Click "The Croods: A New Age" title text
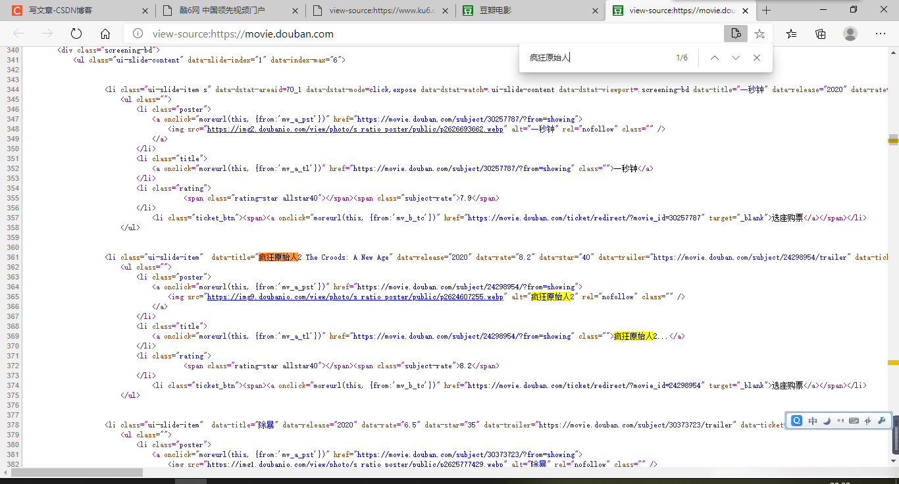The width and height of the screenshot is (899, 484). click(347, 257)
